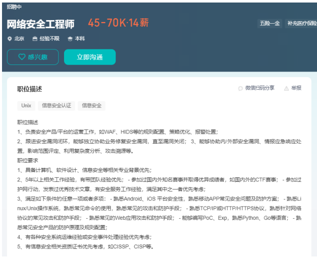
Task: Click the salary text 45-70K·14薪
Action: [x=118, y=23]
